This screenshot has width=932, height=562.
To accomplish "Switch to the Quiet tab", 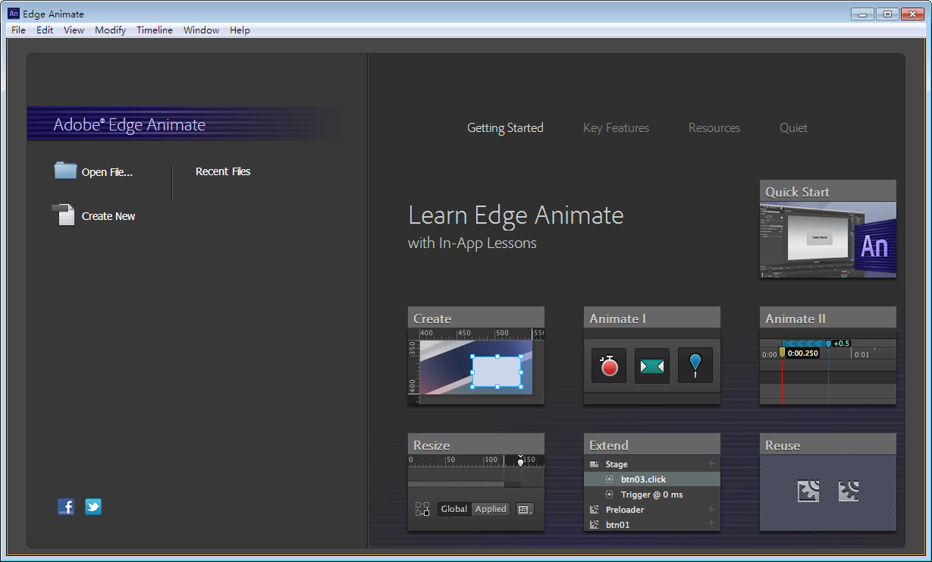I will point(793,128).
